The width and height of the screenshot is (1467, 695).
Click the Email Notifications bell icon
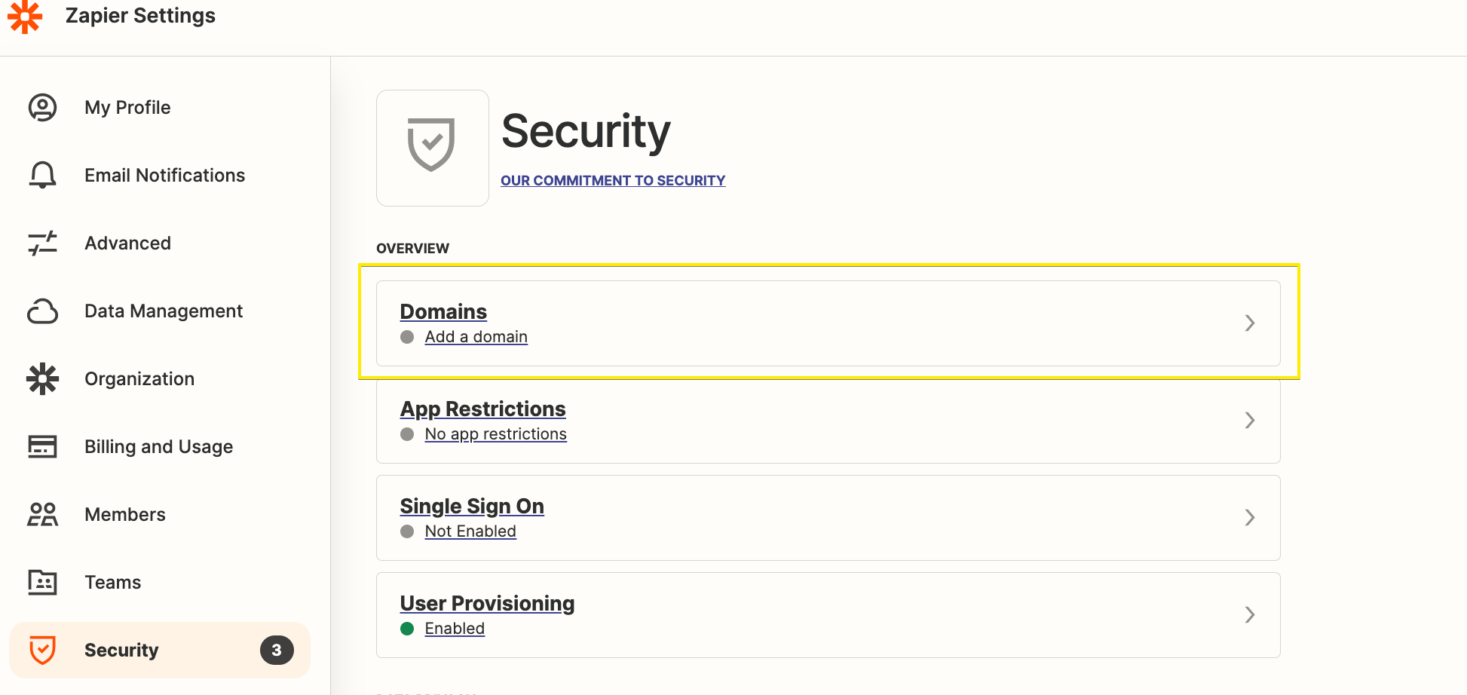[42, 176]
